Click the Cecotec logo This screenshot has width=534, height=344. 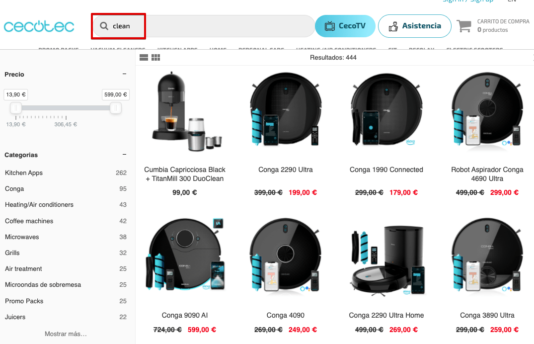39,26
